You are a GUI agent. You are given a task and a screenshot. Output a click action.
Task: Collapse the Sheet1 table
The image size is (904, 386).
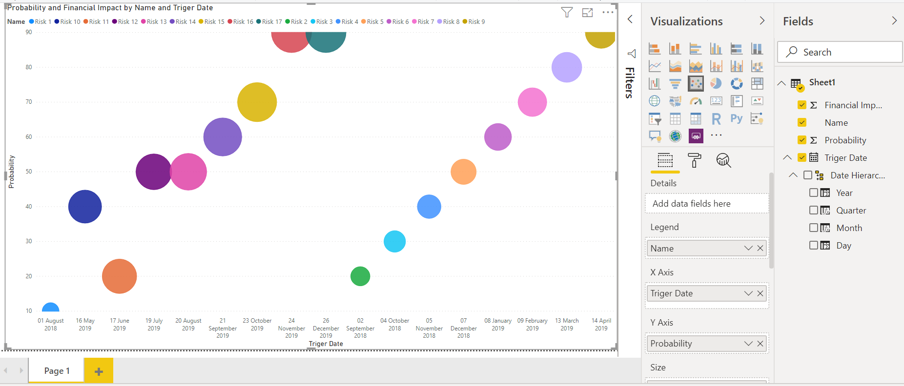click(781, 83)
